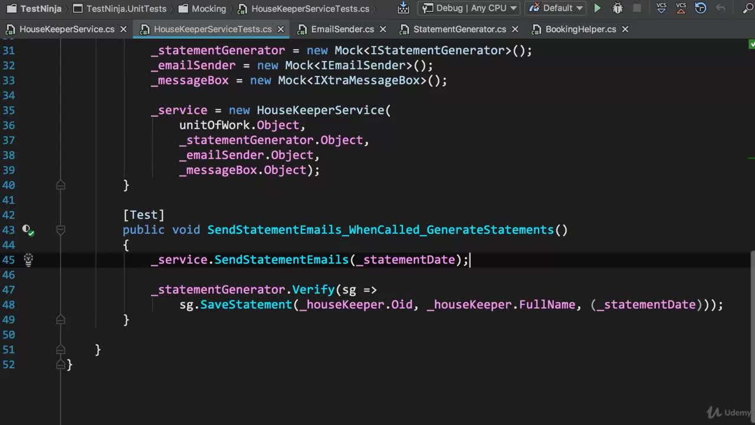Screen dimensions: 755x425
Task: Select HouseKeeperServiceTests.cs in the breadcrumb bar
Action: [304, 8]
